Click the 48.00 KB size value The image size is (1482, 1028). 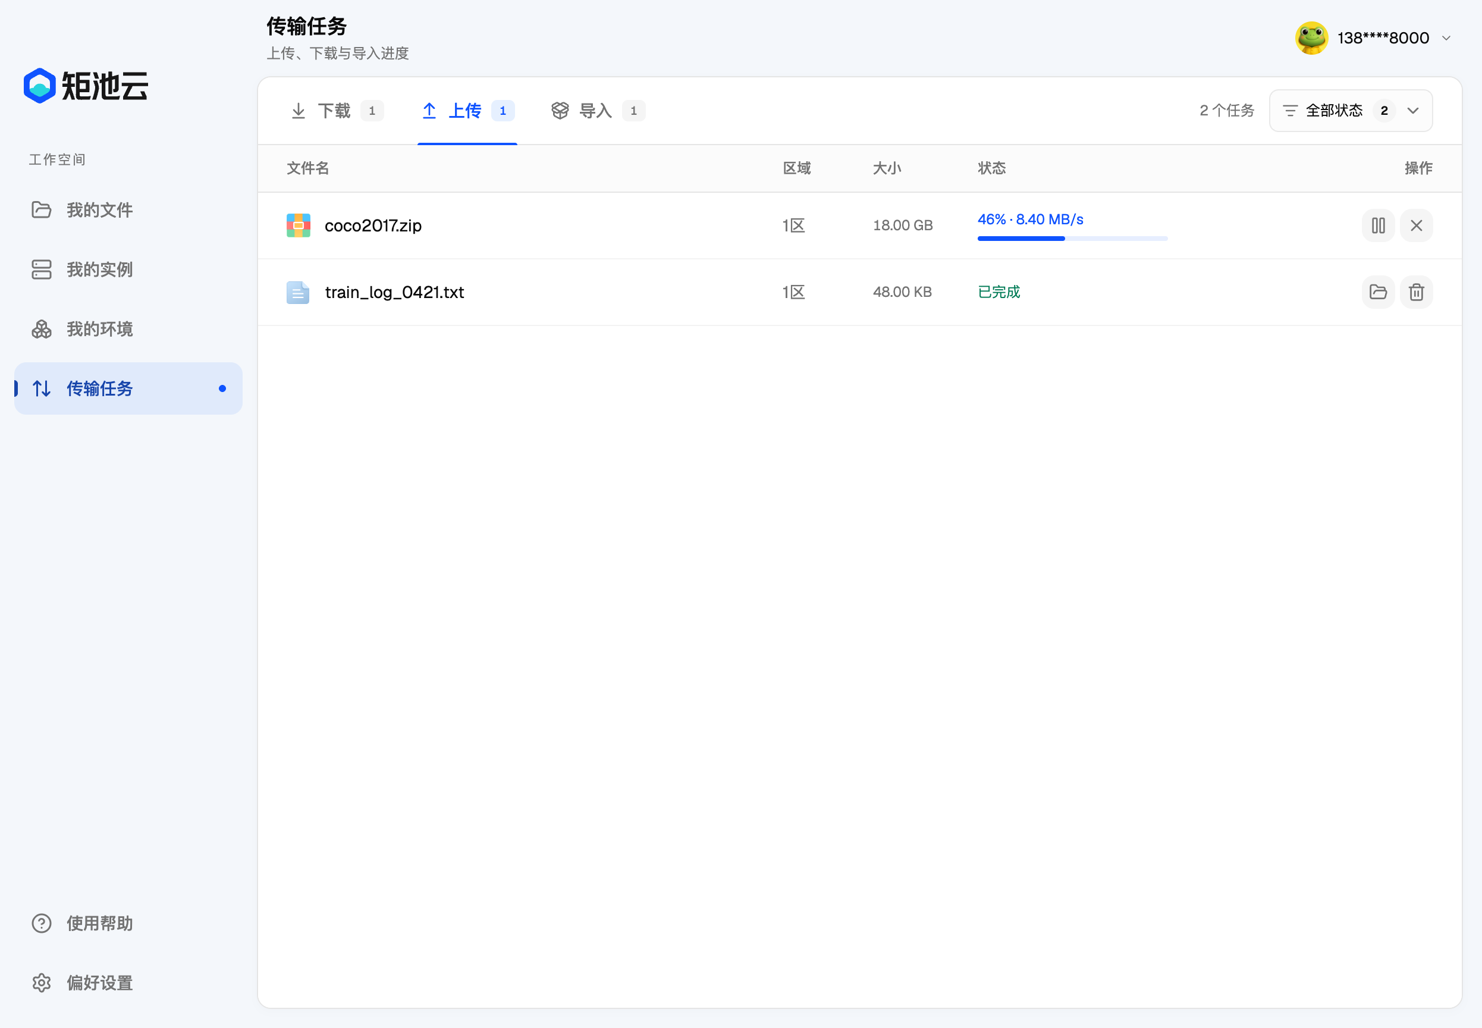click(902, 292)
